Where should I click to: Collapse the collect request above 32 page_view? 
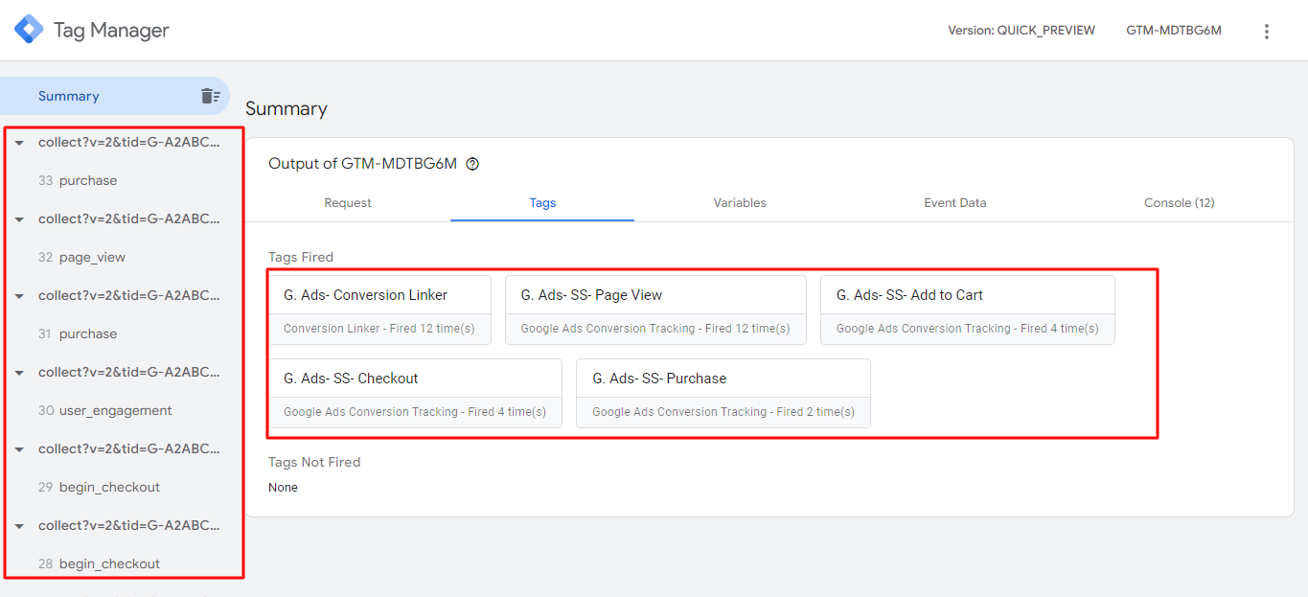(19, 218)
